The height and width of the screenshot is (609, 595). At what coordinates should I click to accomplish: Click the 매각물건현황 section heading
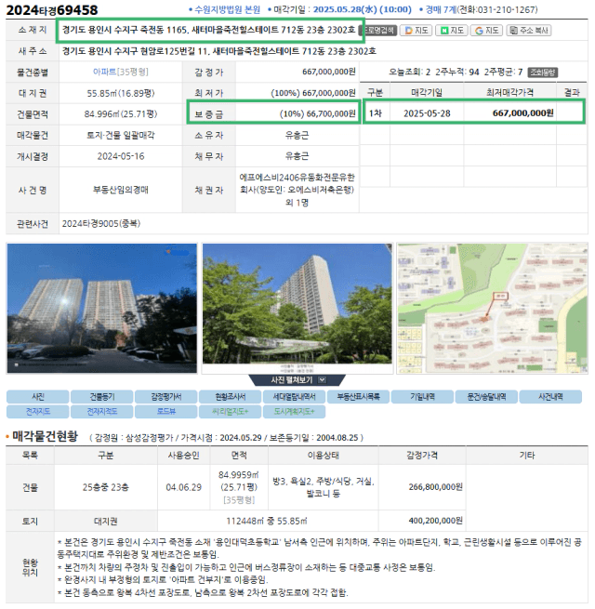[x=45, y=436]
